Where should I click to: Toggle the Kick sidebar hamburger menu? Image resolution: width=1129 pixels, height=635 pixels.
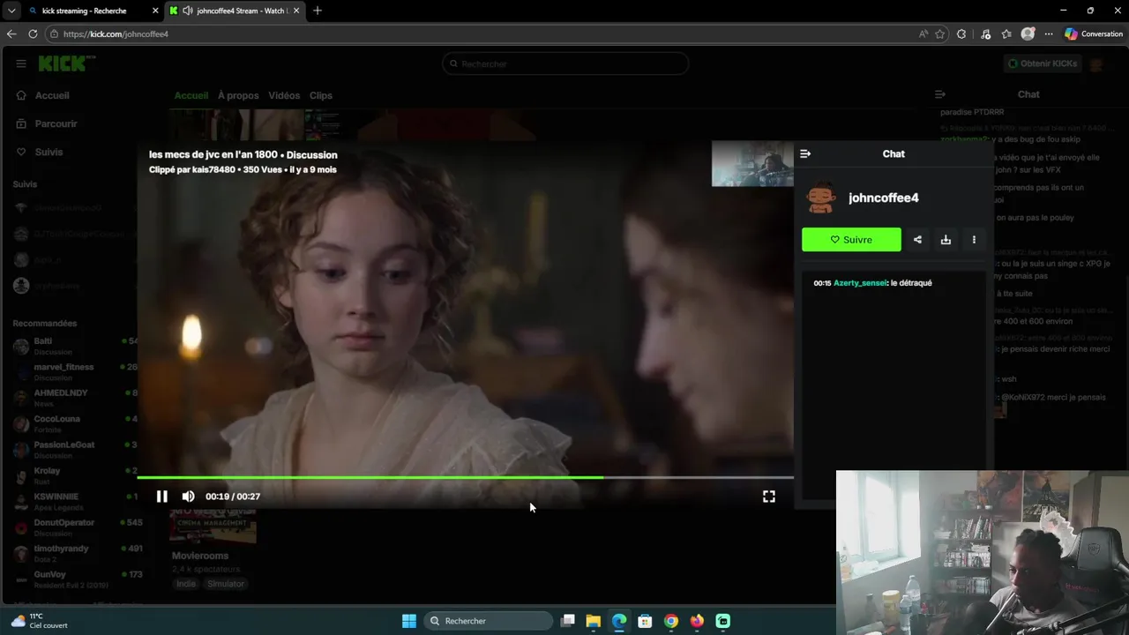click(x=21, y=63)
